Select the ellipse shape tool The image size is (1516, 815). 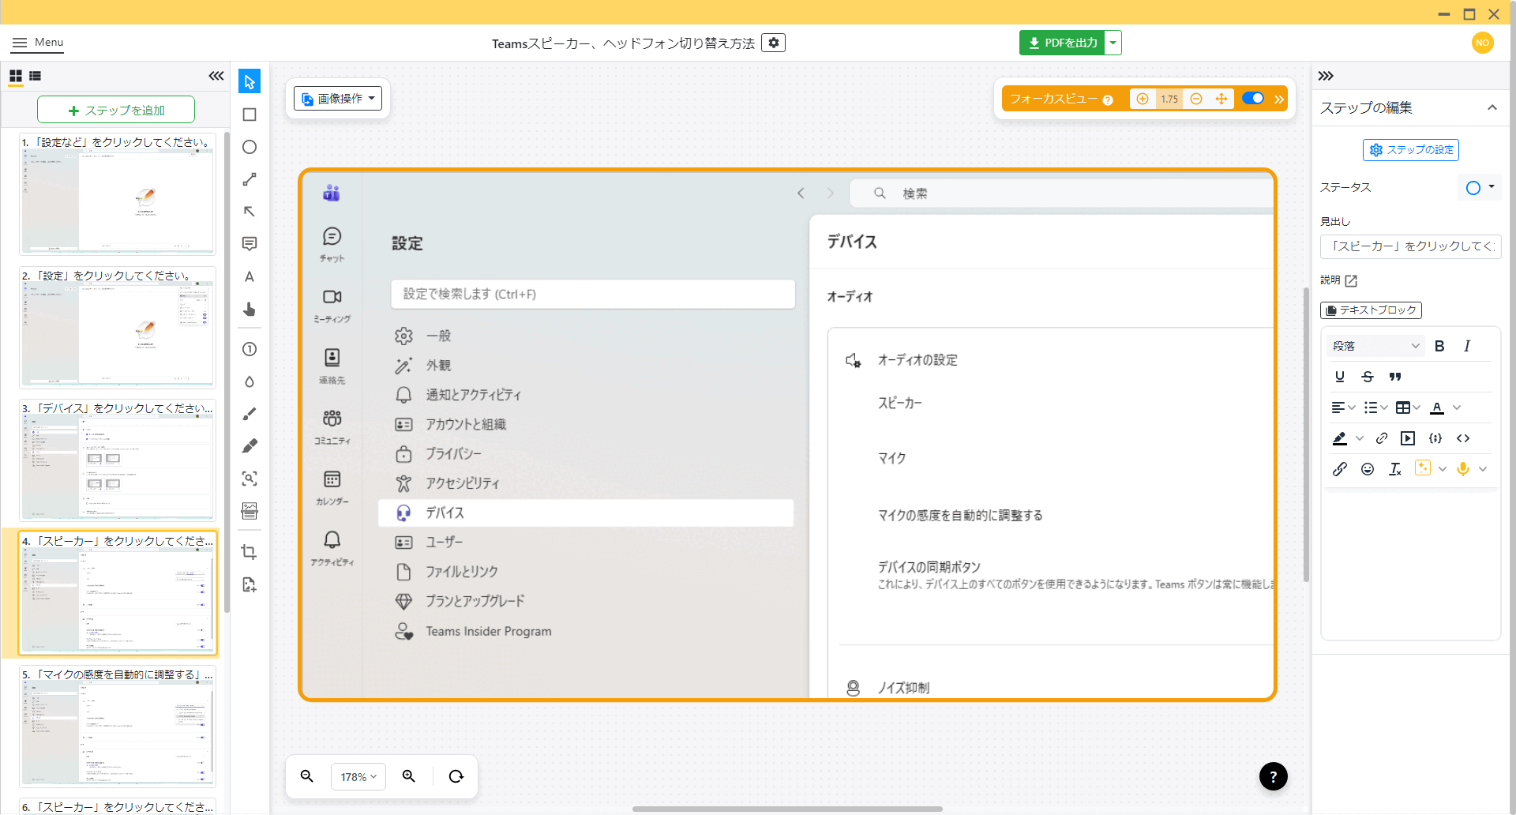coord(250,147)
